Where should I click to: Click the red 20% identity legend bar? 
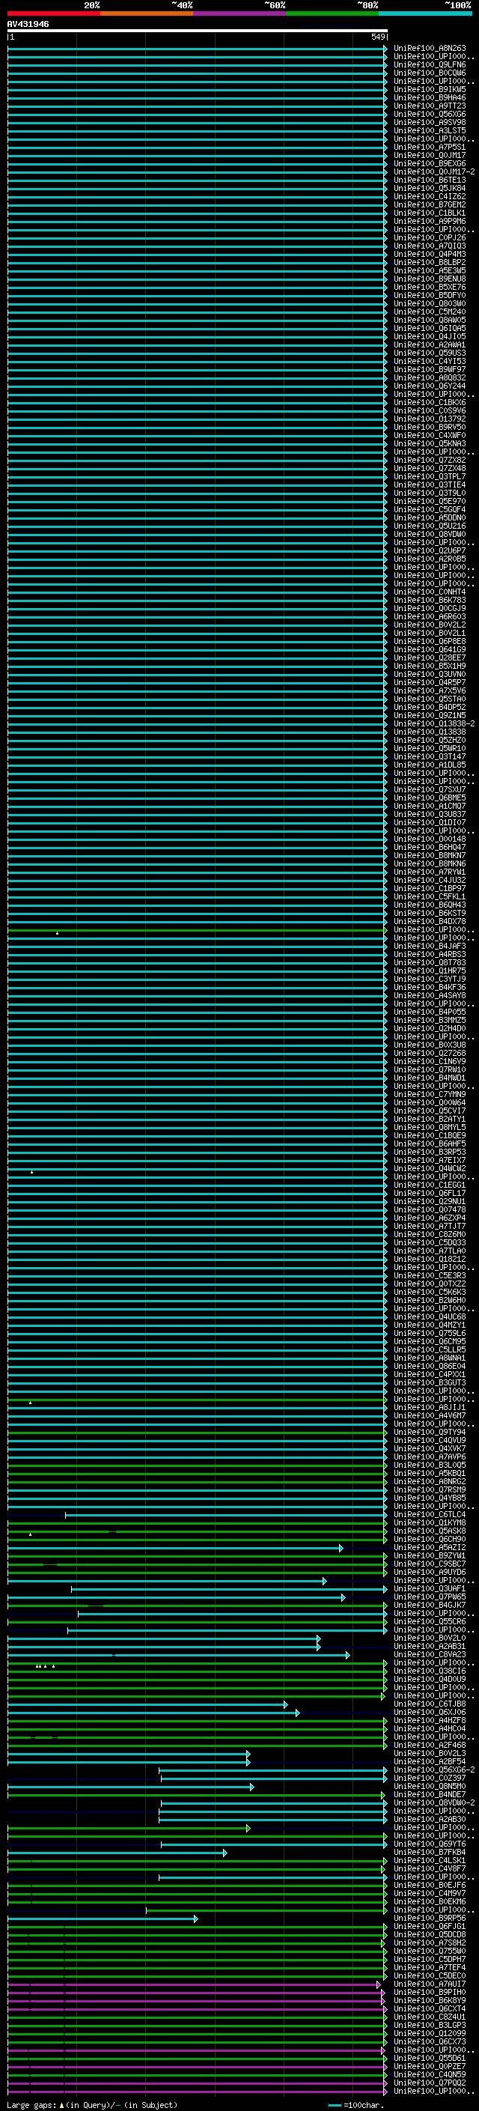[54, 13]
